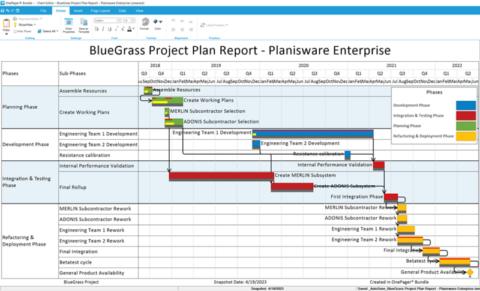The image size is (480, 291).
Task: Click the Assemble Resources sub-phase label
Action: pyautogui.click(x=83, y=91)
